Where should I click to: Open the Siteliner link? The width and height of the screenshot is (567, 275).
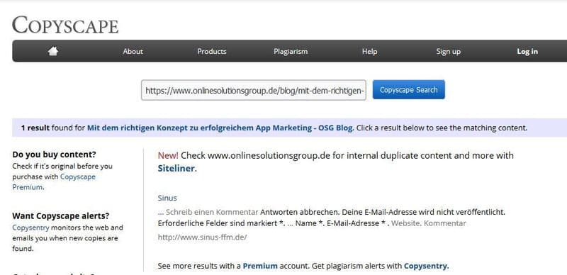coord(176,169)
